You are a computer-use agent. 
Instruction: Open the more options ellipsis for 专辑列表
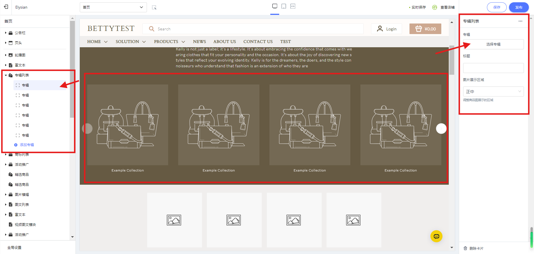(x=520, y=21)
